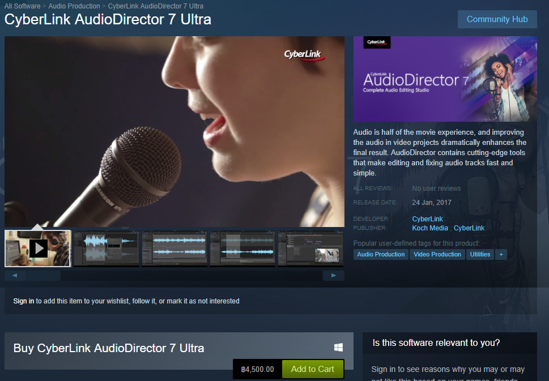Open the Koch Media publisher link
The height and width of the screenshot is (381, 549).
[430, 228]
